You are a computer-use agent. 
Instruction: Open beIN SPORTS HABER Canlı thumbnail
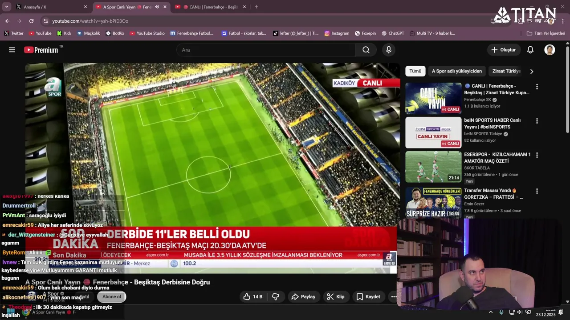tap(433, 132)
